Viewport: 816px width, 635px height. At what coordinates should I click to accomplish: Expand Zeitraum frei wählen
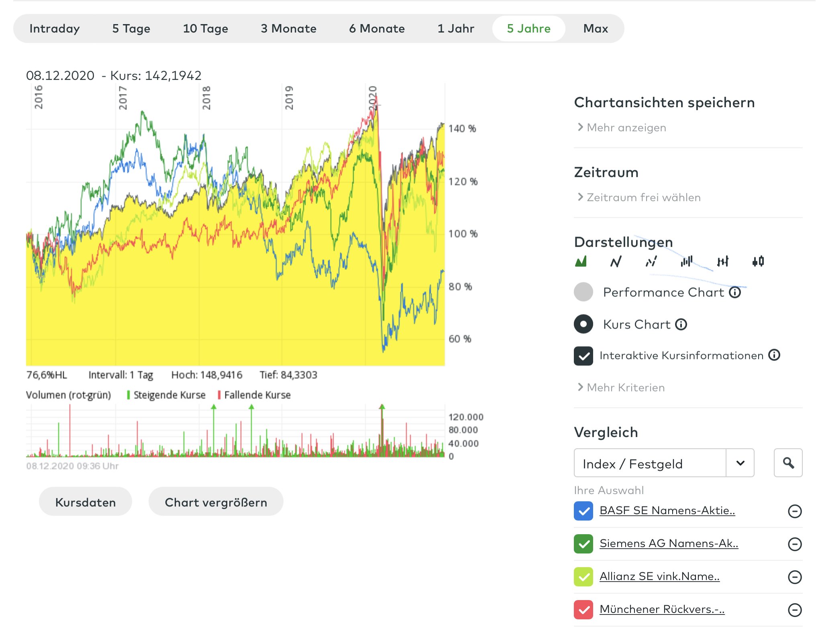pyautogui.click(x=643, y=197)
